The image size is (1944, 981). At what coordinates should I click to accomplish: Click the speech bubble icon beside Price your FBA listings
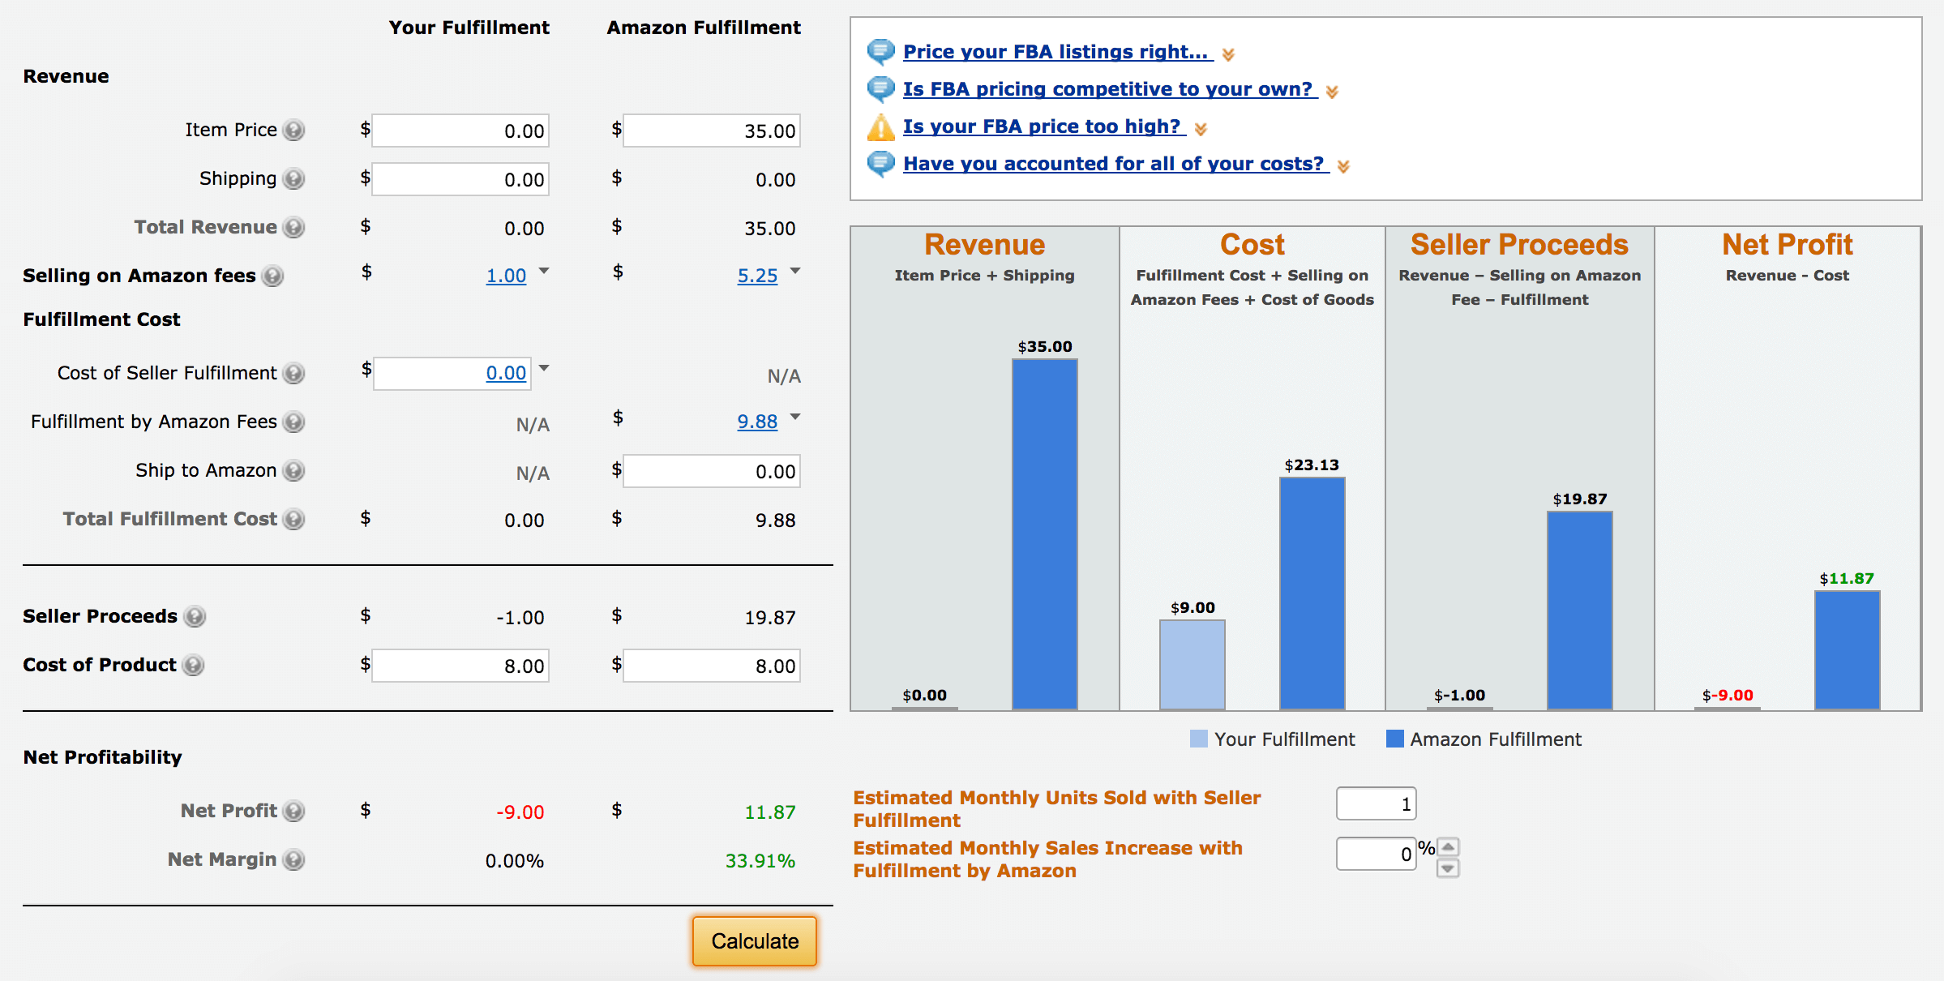[880, 52]
